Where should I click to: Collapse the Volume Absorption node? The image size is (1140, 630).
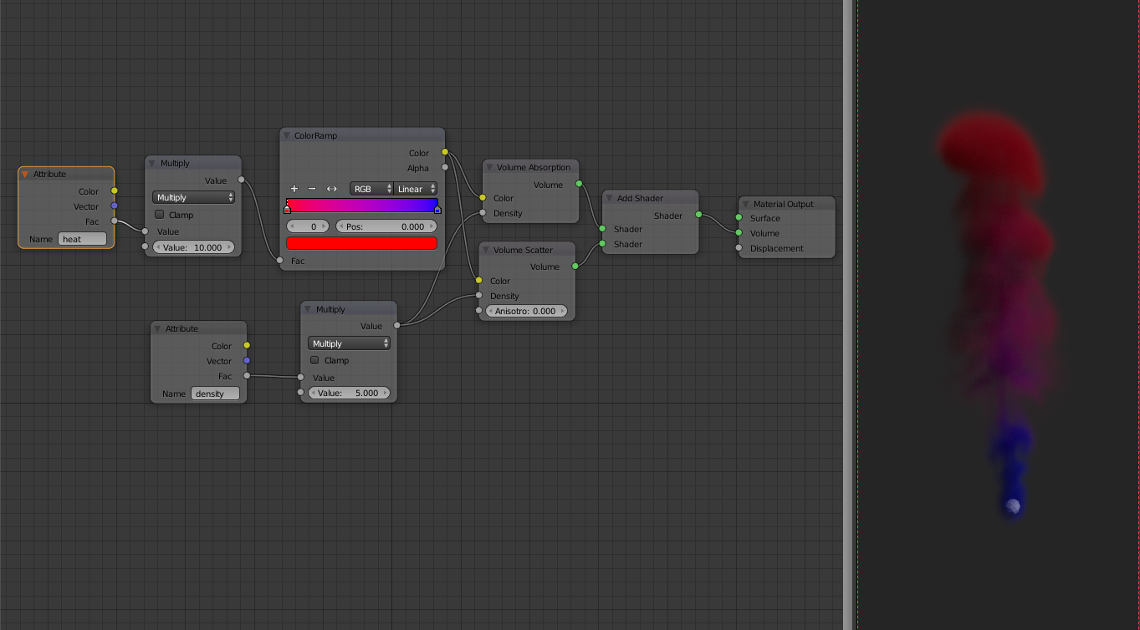click(x=489, y=167)
